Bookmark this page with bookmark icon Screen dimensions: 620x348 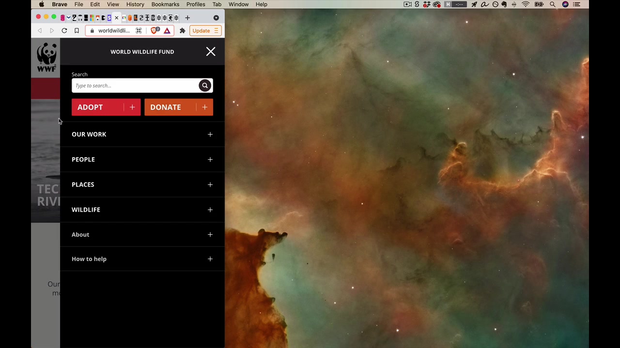(77, 30)
